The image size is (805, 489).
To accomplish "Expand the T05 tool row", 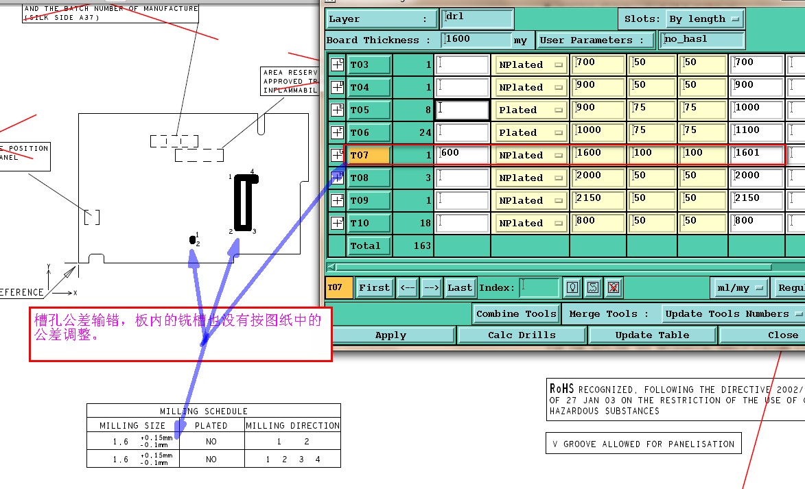I will pyautogui.click(x=337, y=110).
